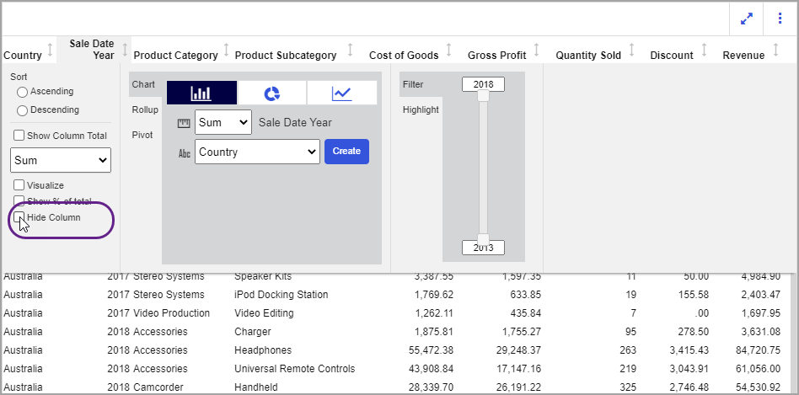Open the chart measure Sum dropdown

coord(223,123)
